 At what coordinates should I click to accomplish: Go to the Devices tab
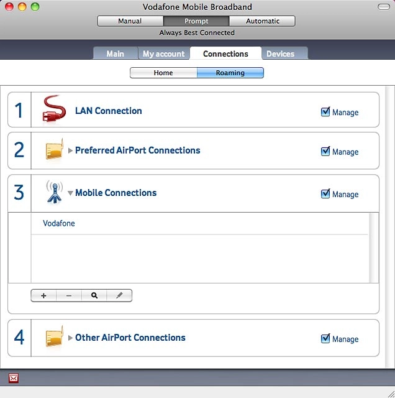pyautogui.click(x=284, y=53)
